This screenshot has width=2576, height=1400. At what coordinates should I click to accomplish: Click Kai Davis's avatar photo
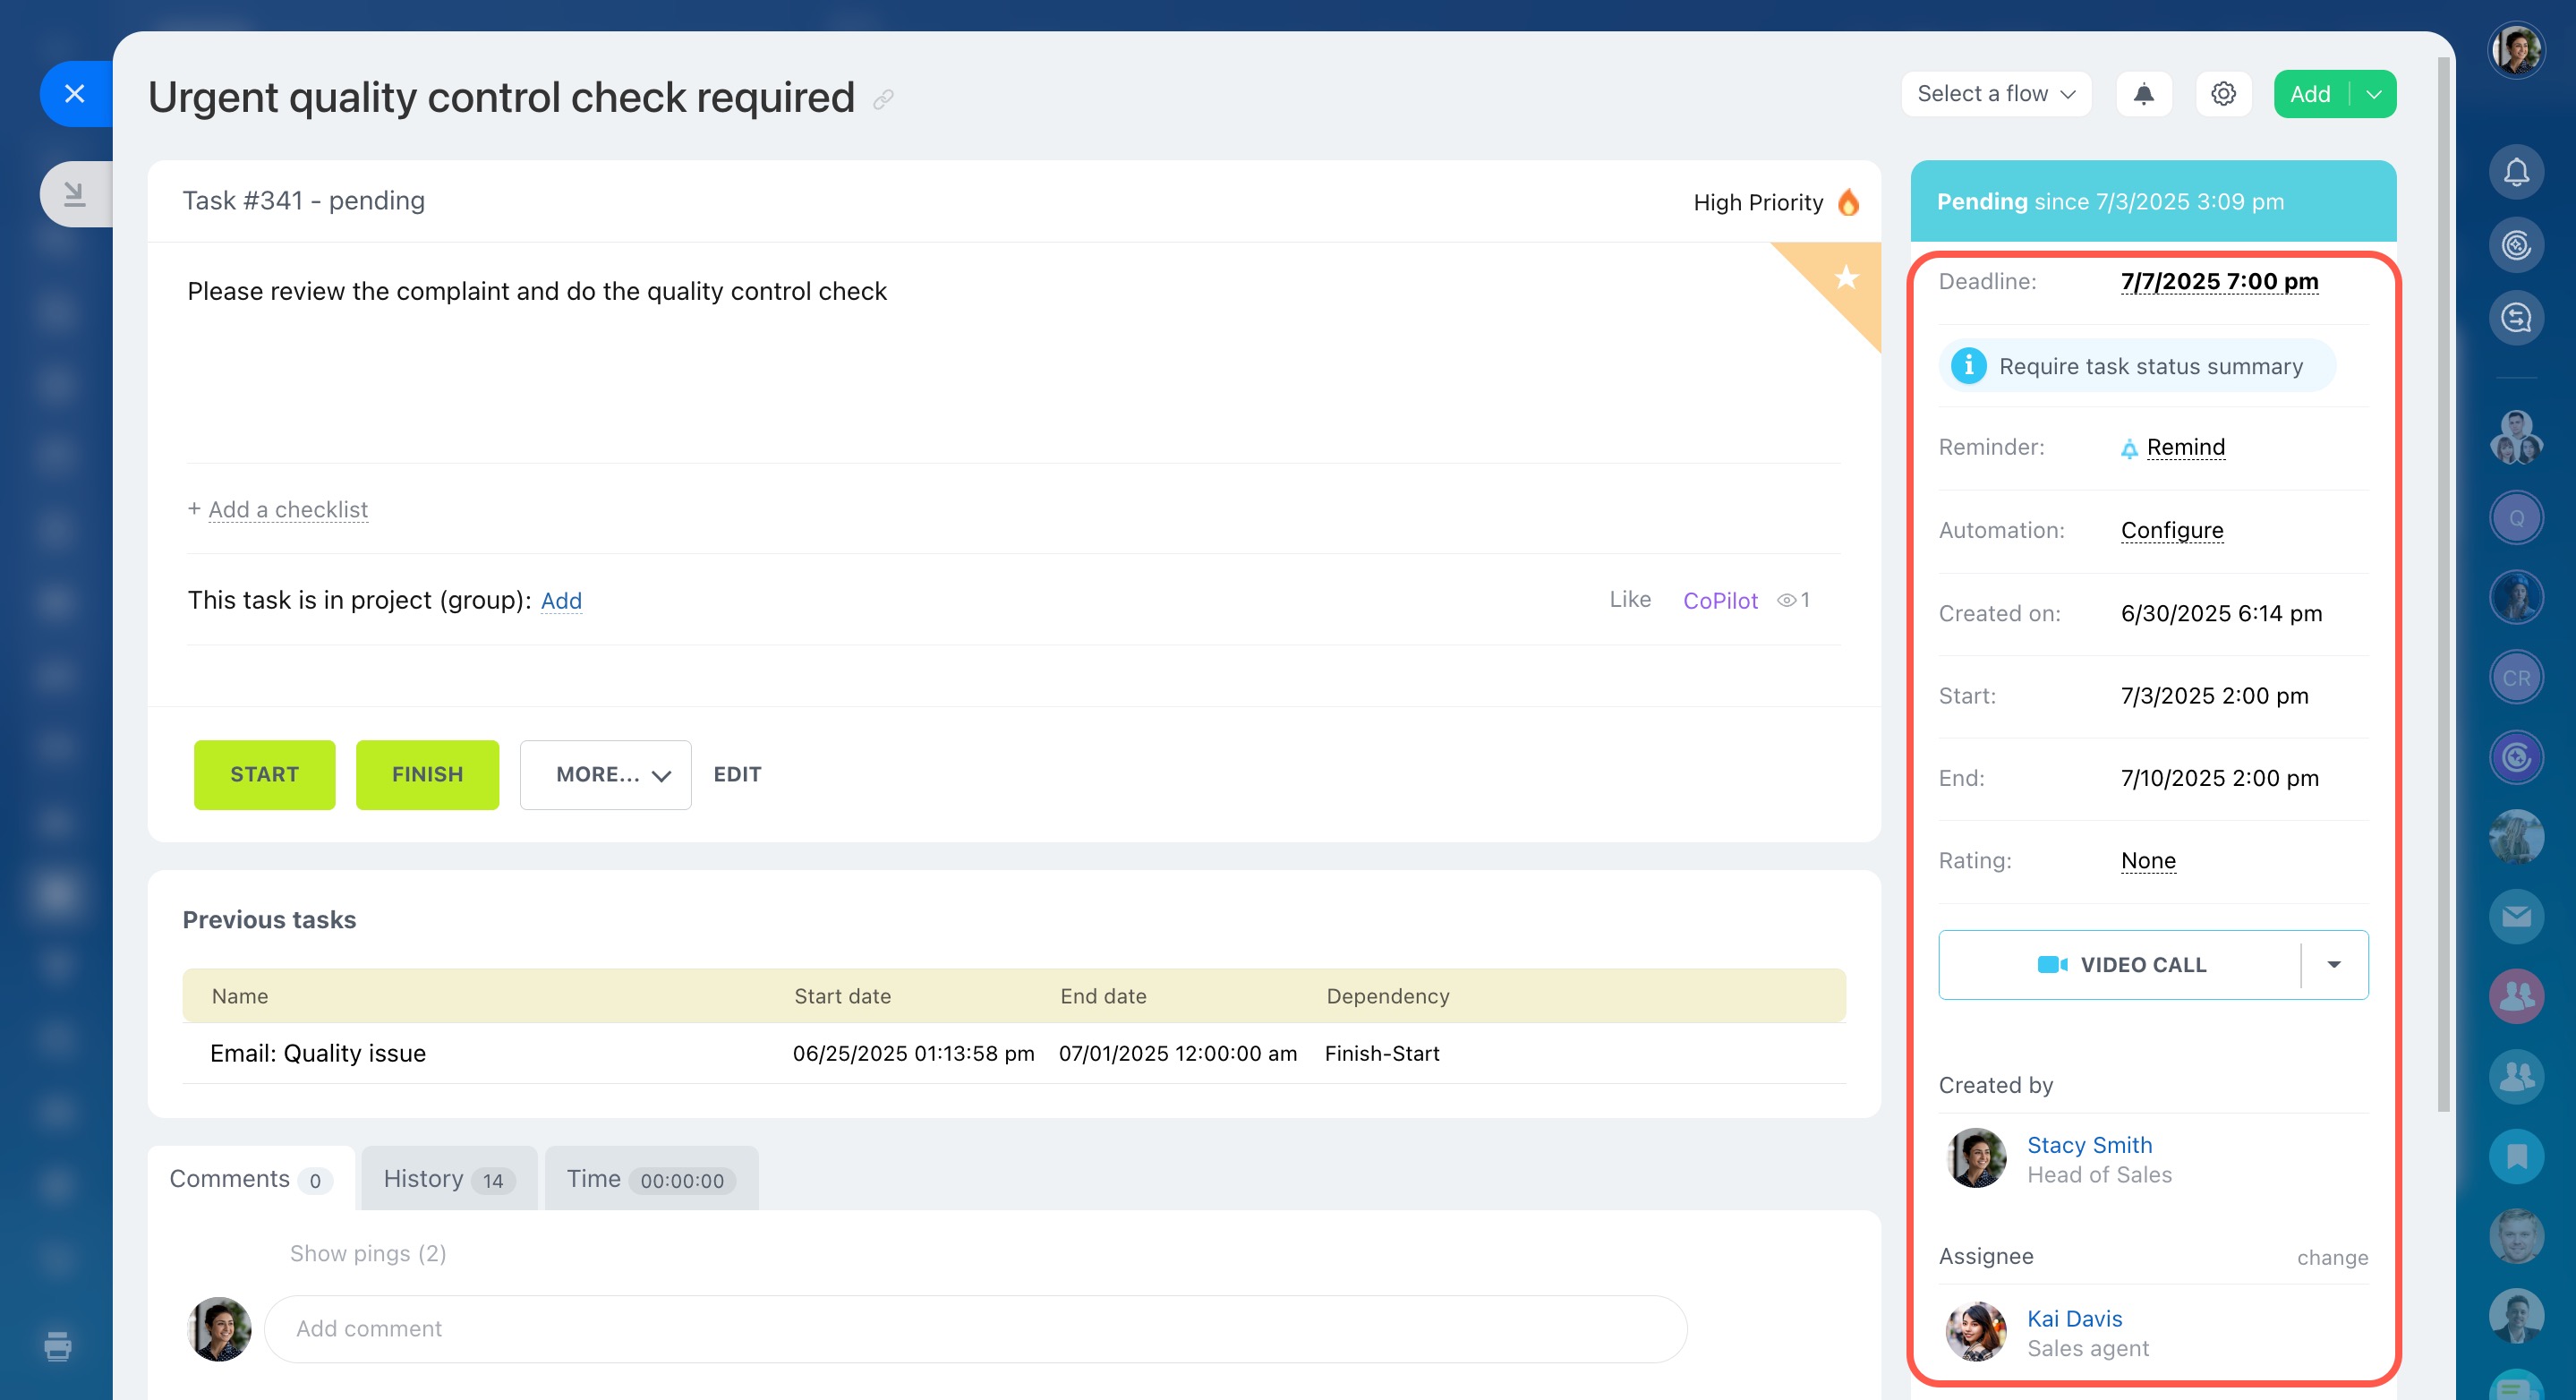(1975, 1331)
